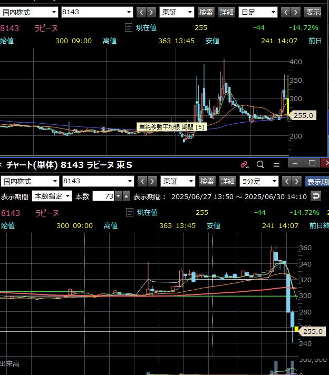This screenshot has width=329, height=375.
Task: Open the 5分足 timeframe dropdown
Action: [259, 181]
